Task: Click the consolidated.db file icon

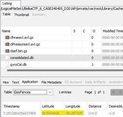Action: click(x=7, y=58)
